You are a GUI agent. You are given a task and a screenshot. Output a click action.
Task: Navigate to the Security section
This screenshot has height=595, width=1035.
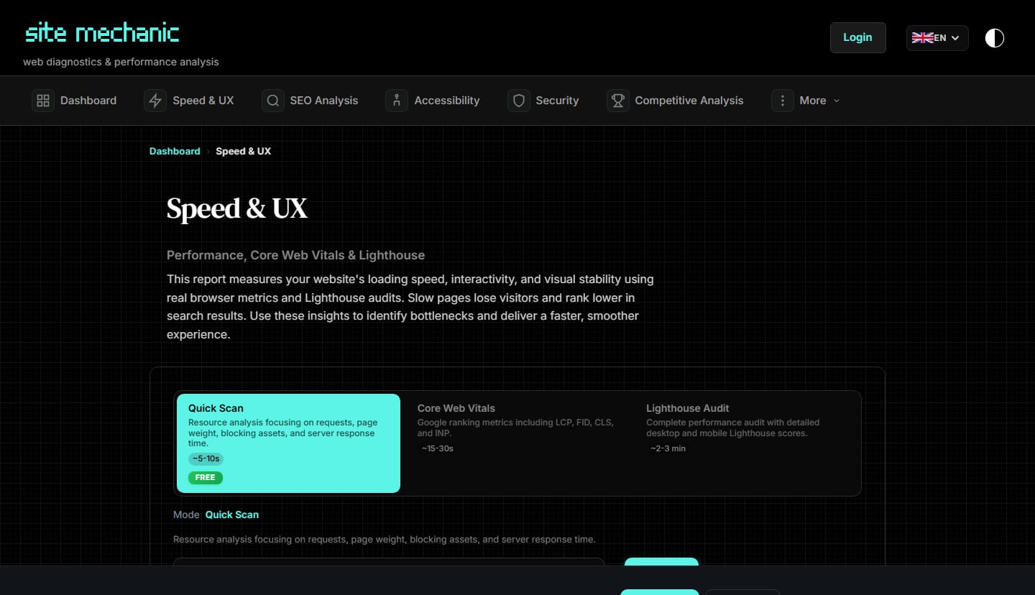543,101
